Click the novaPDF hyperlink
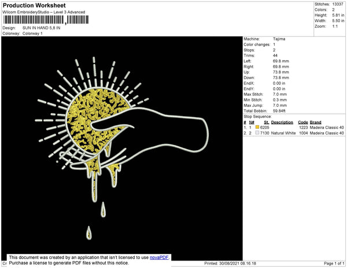 (159, 258)
